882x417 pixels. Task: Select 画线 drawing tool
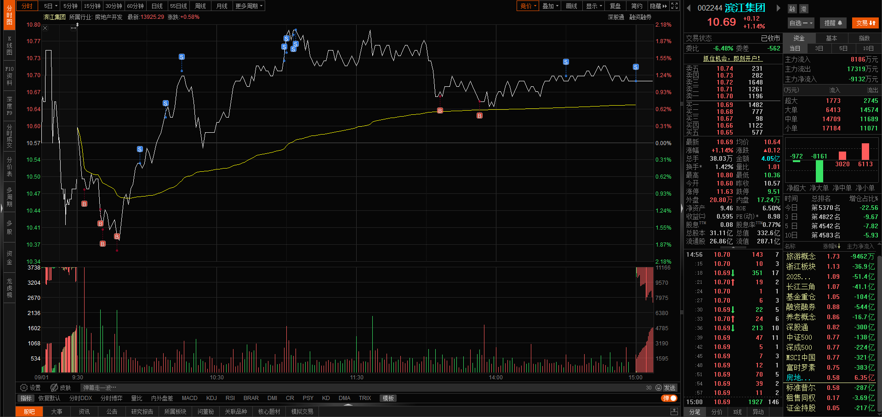pyautogui.click(x=571, y=6)
